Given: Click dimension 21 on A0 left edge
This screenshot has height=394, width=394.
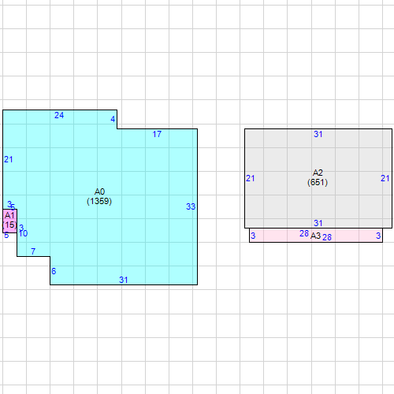Looking at the screenshot, I should click(x=9, y=159).
